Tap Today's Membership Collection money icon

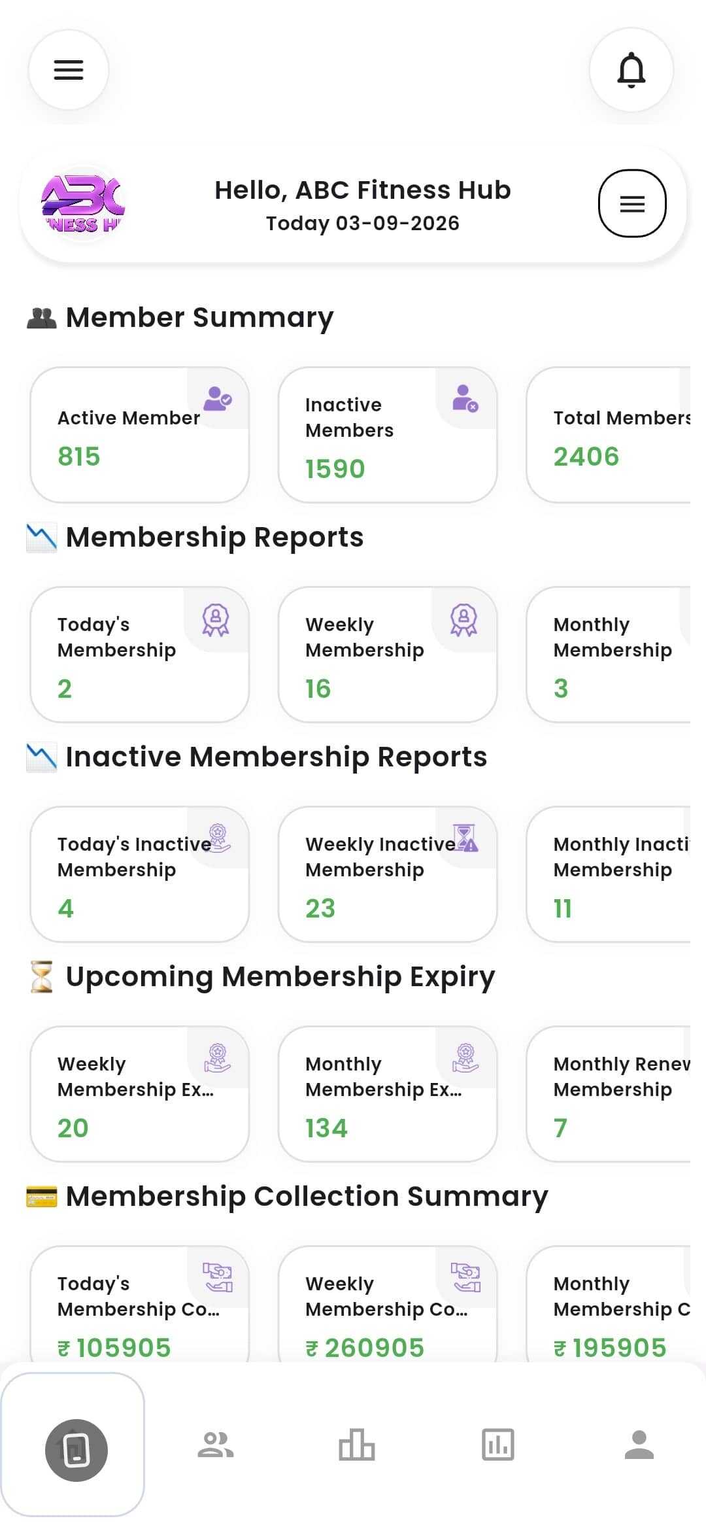pyautogui.click(x=218, y=1277)
